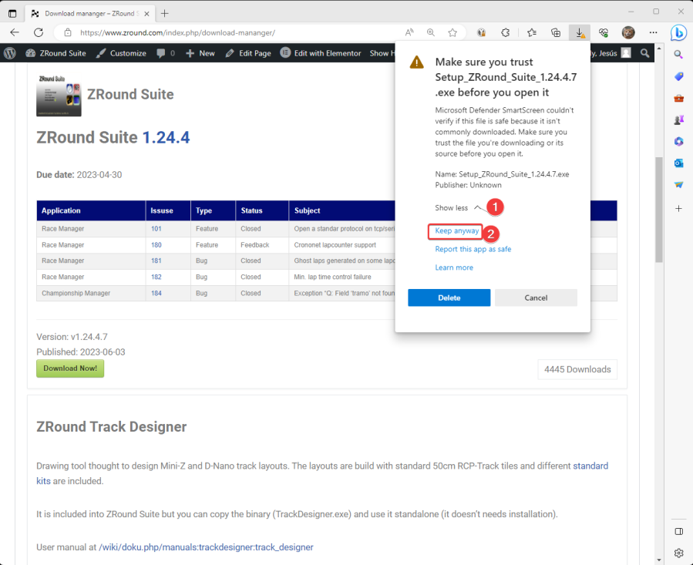The image size is (693, 565).
Task: Toggle the sidebar visibility icon at bottom right
Action: coord(679,531)
